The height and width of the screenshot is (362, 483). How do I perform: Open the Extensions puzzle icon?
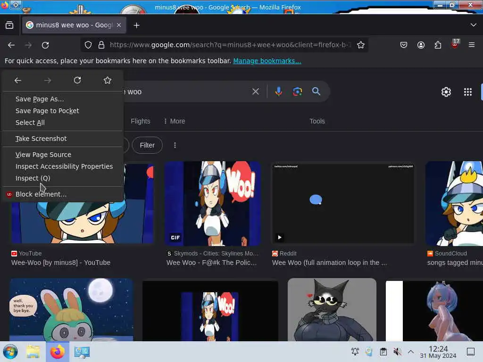click(438, 45)
